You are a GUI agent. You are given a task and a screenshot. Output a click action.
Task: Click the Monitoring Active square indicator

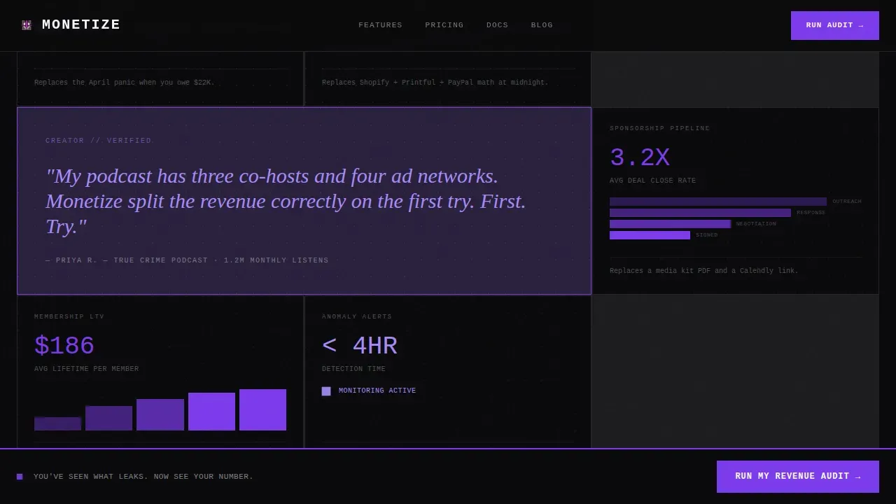(326, 391)
